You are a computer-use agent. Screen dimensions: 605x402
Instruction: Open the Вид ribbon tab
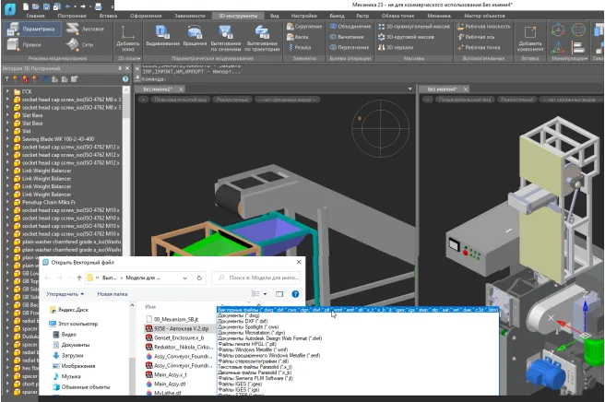tap(276, 16)
